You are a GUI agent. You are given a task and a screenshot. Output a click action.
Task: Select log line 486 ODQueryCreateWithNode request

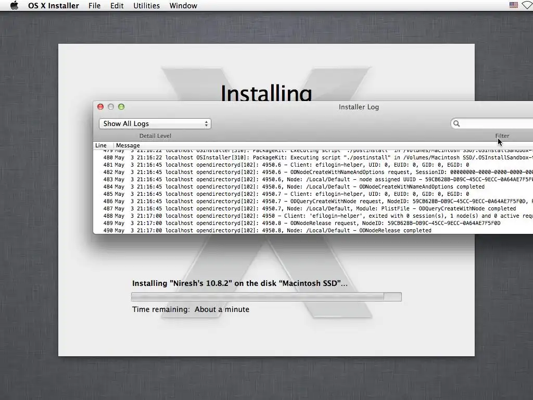tap(313, 202)
